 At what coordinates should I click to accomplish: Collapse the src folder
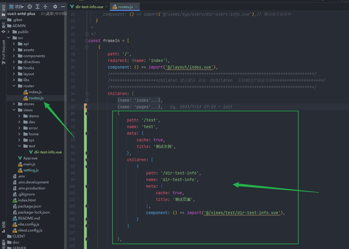[9, 38]
